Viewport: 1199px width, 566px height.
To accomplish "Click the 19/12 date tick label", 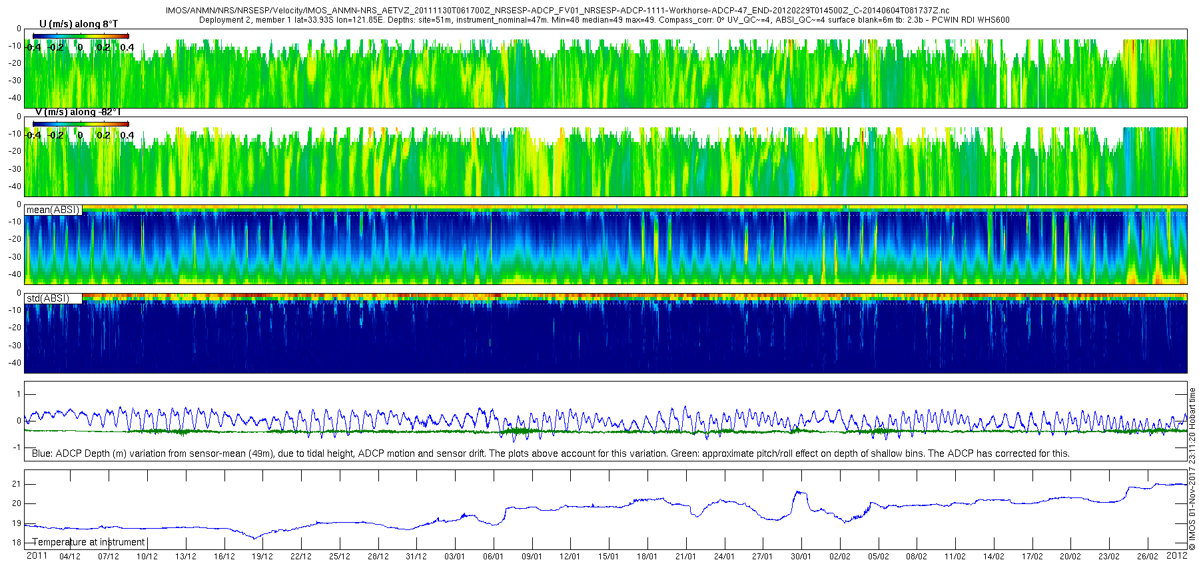I will 262,557.
